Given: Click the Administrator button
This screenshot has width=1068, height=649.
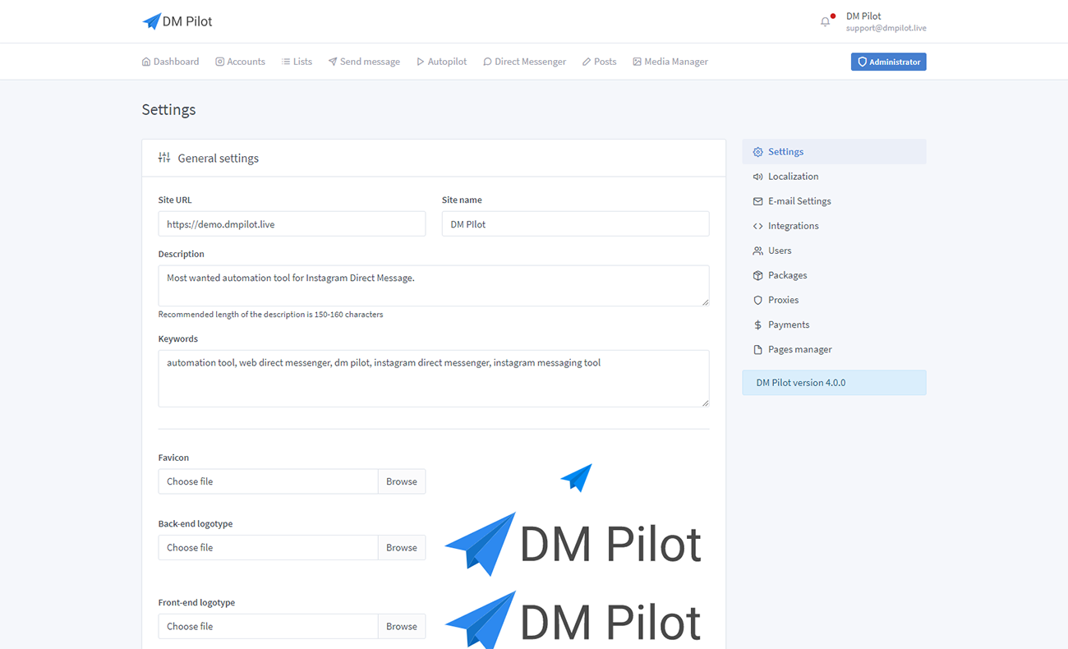Looking at the screenshot, I should pos(888,62).
